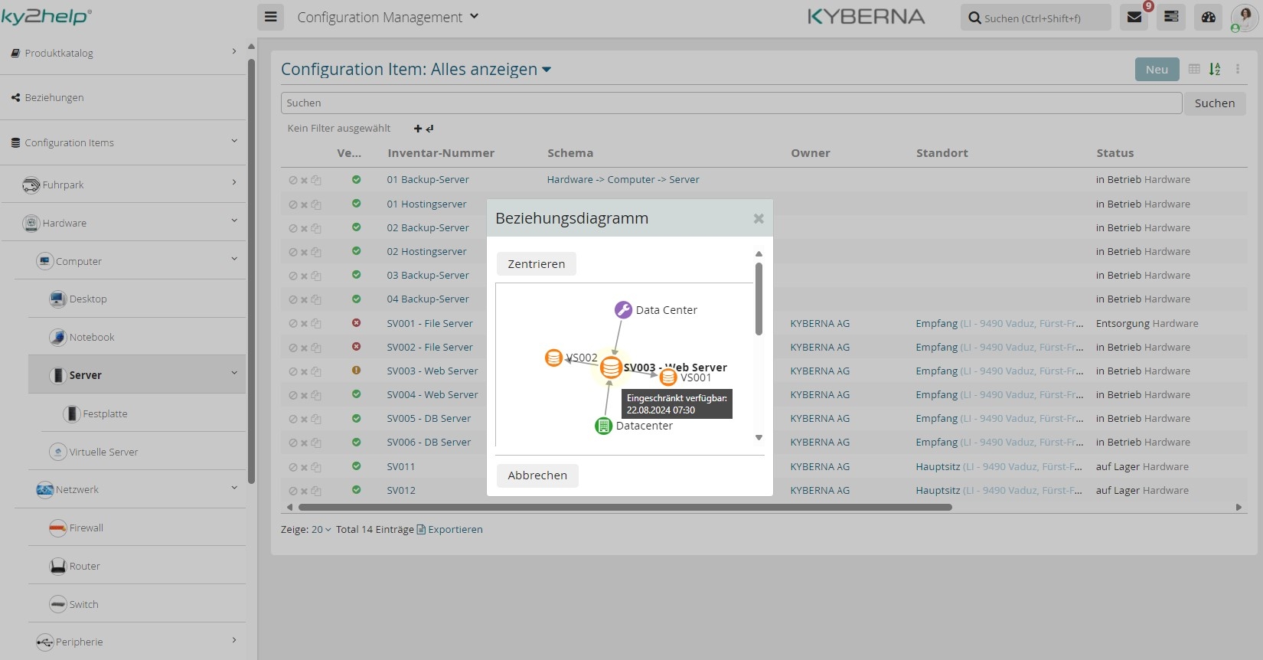Click Zentrieren in the diagram dialog

pos(537,264)
